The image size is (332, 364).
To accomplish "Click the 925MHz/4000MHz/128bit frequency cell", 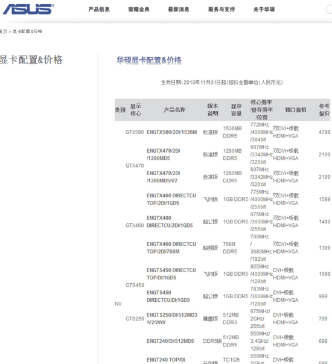I will tap(261, 274).
